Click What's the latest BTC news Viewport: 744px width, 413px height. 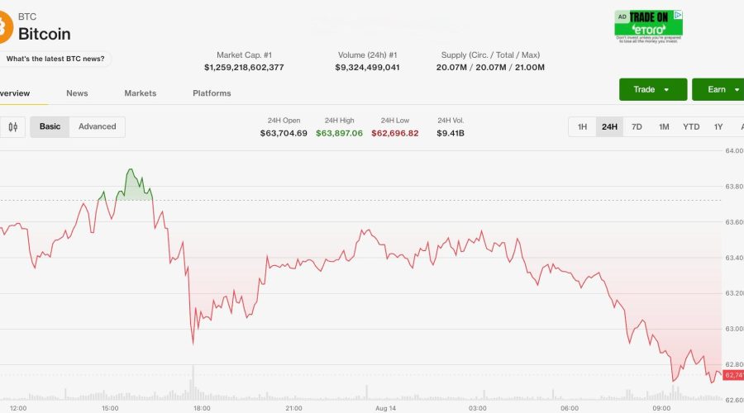(x=55, y=59)
